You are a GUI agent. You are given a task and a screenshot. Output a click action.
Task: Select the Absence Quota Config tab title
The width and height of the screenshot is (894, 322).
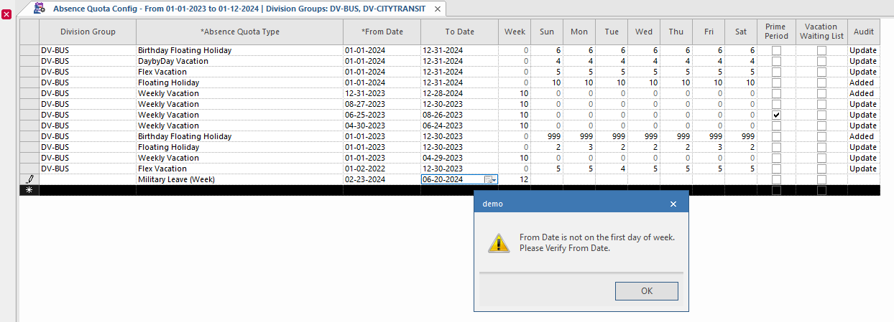pos(237,9)
